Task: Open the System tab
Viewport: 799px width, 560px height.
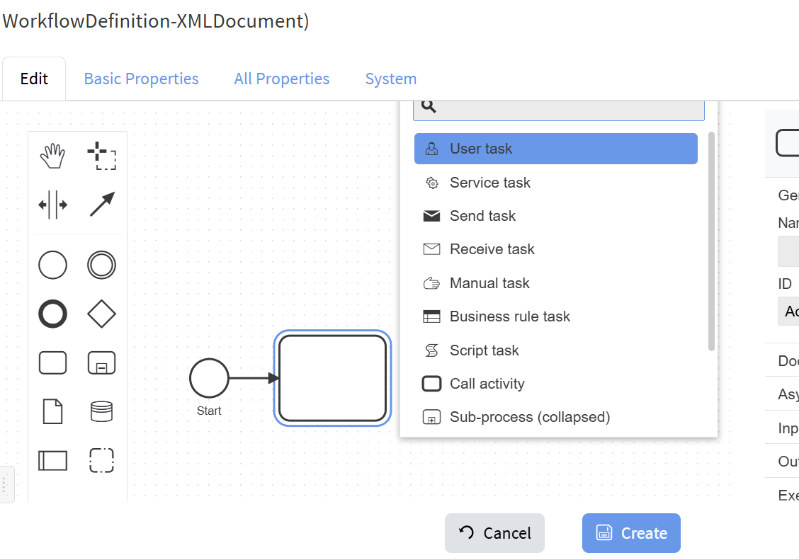Action: (390, 79)
